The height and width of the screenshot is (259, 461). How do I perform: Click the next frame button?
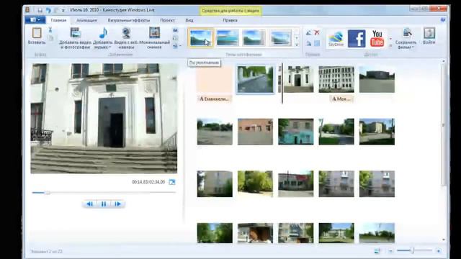(x=117, y=204)
